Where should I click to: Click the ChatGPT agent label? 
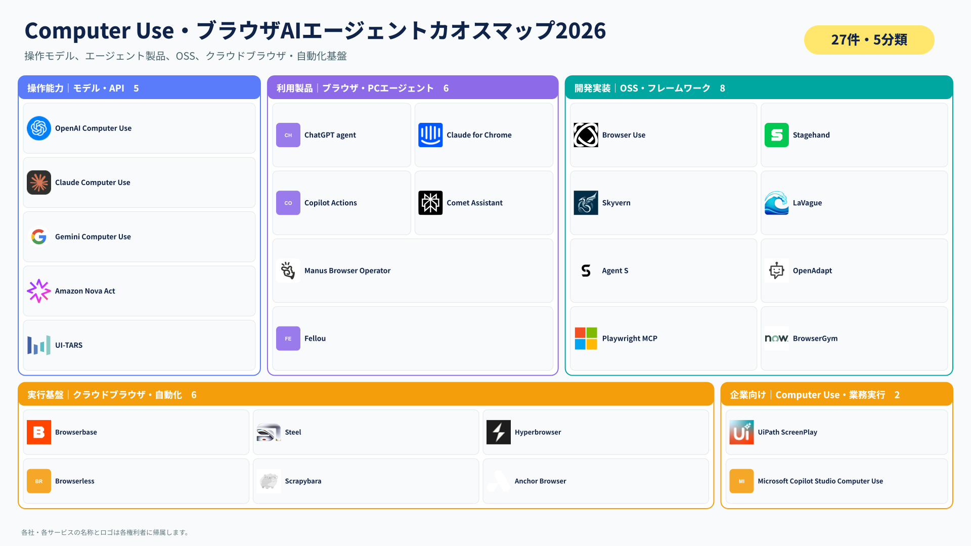330,135
